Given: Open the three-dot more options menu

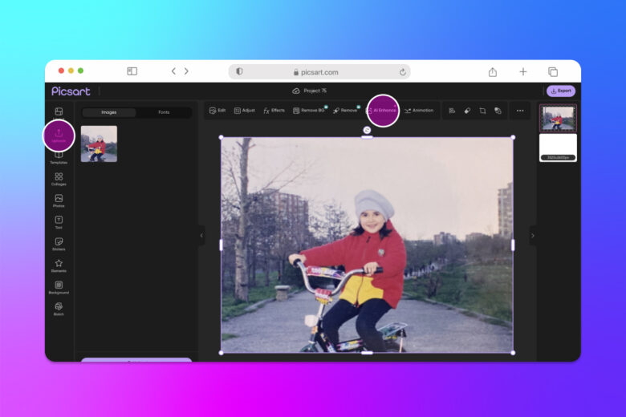Looking at the screenshot, I should point(520,111).
